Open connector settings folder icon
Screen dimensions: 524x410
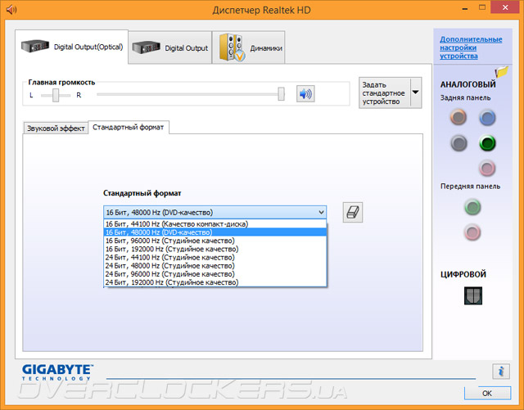[502, 72]
